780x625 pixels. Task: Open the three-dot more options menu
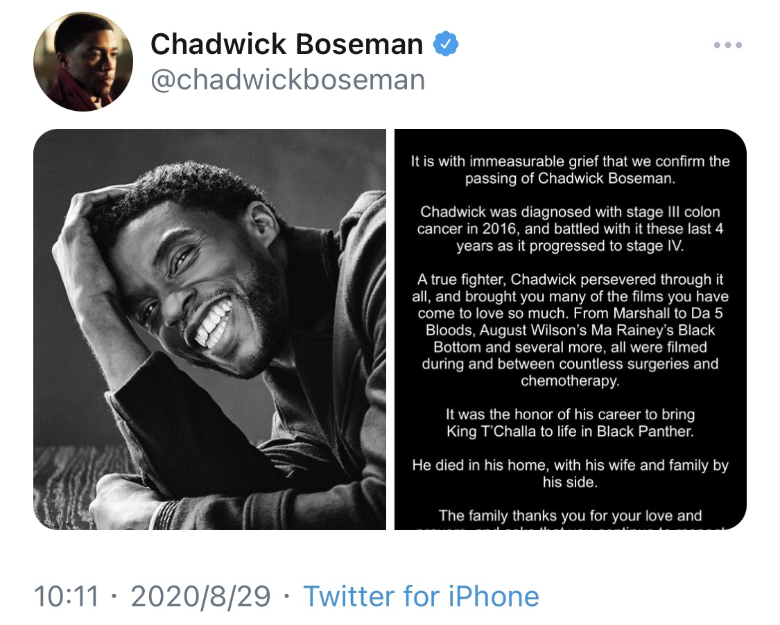pos(727,45)
